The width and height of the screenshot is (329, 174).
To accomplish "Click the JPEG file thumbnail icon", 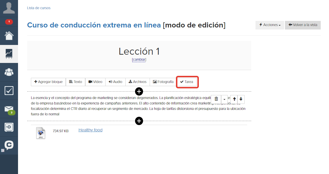I will tap(41, 133).
